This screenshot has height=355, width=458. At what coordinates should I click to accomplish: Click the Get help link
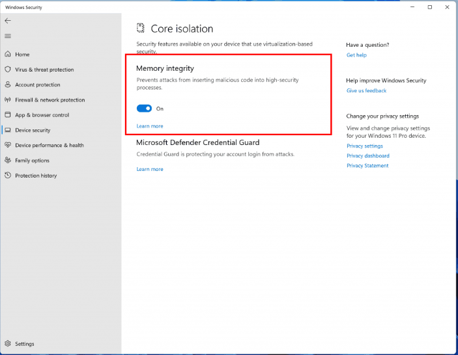[356, 55]
